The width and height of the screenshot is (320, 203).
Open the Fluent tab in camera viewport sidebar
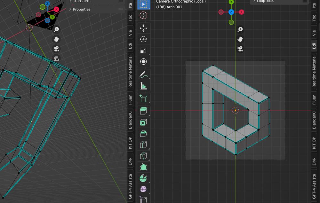(x=314, y=100)
